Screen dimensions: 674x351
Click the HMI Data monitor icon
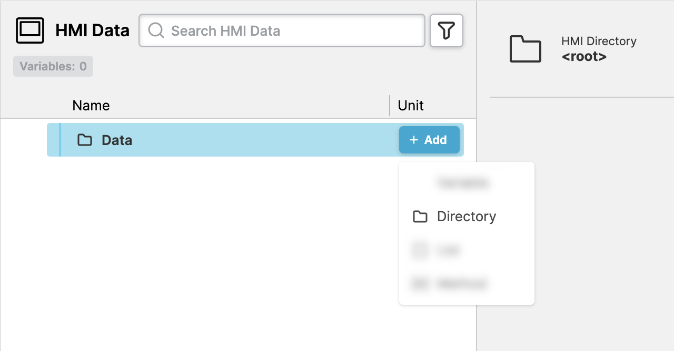30,30
